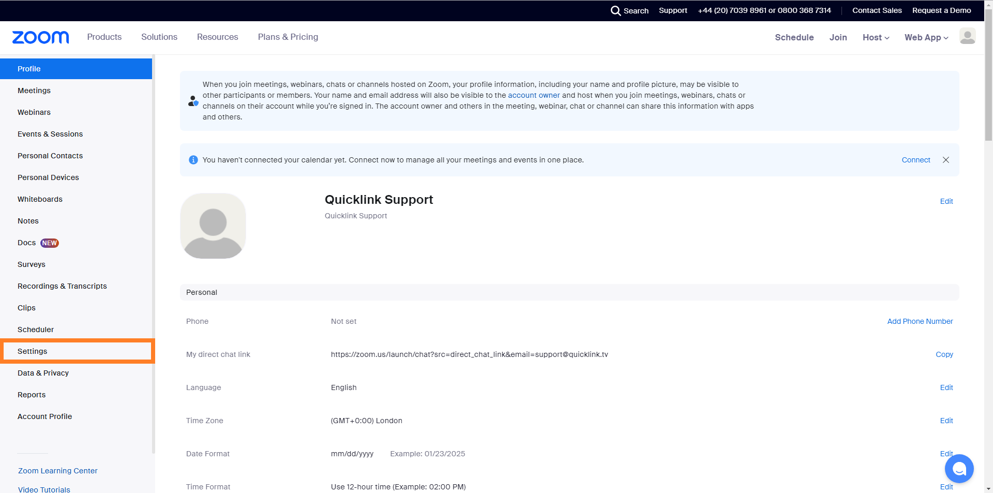Click the Search magnifier icon

[x=615, y=10]
